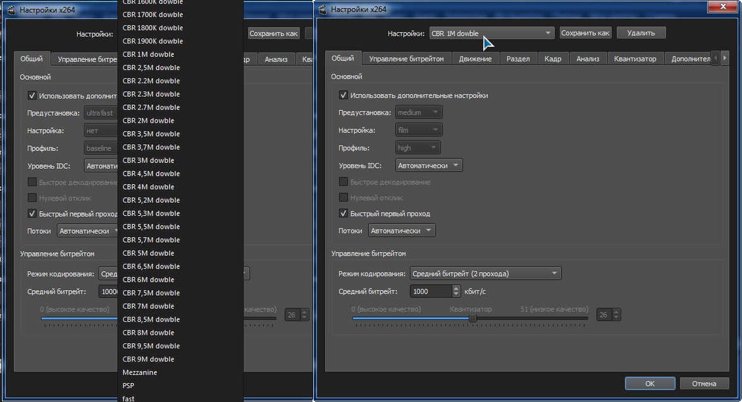Open the 'CBR 1M dowble' settings dropdown

pyautogui.click(x=492, y=33)
